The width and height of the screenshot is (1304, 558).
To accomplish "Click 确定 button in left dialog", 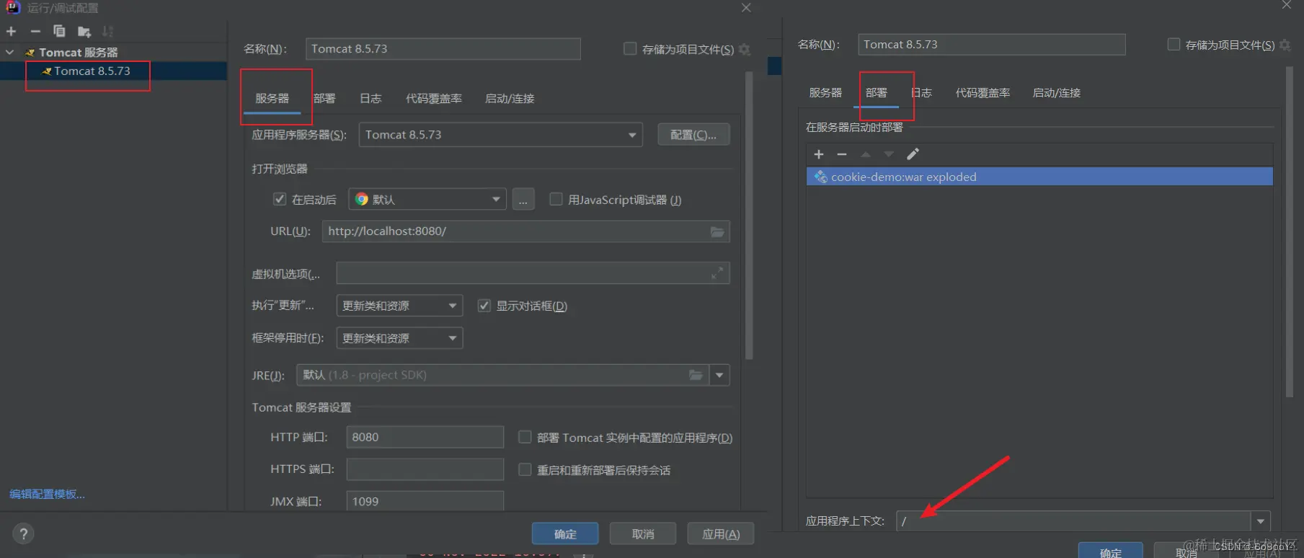I will (565, 533).
